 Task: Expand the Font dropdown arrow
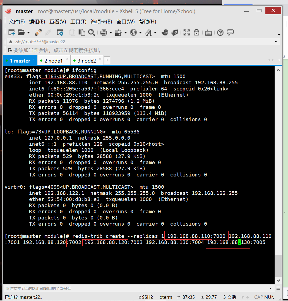[x=155, y=33]
